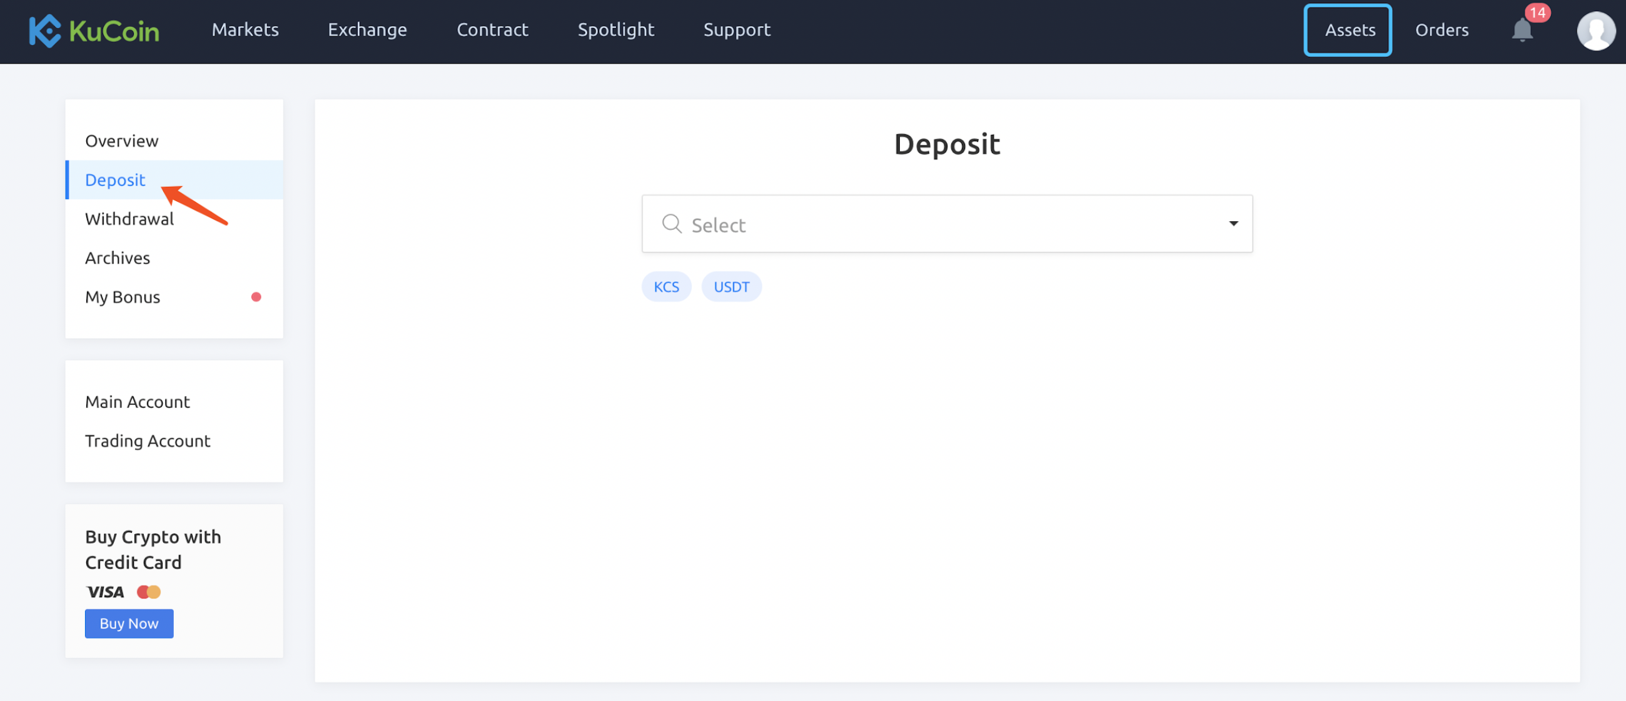This screenshot has width=1626, height=701.
Task: Open the Markets menu
Action: [x=245, y=29]
